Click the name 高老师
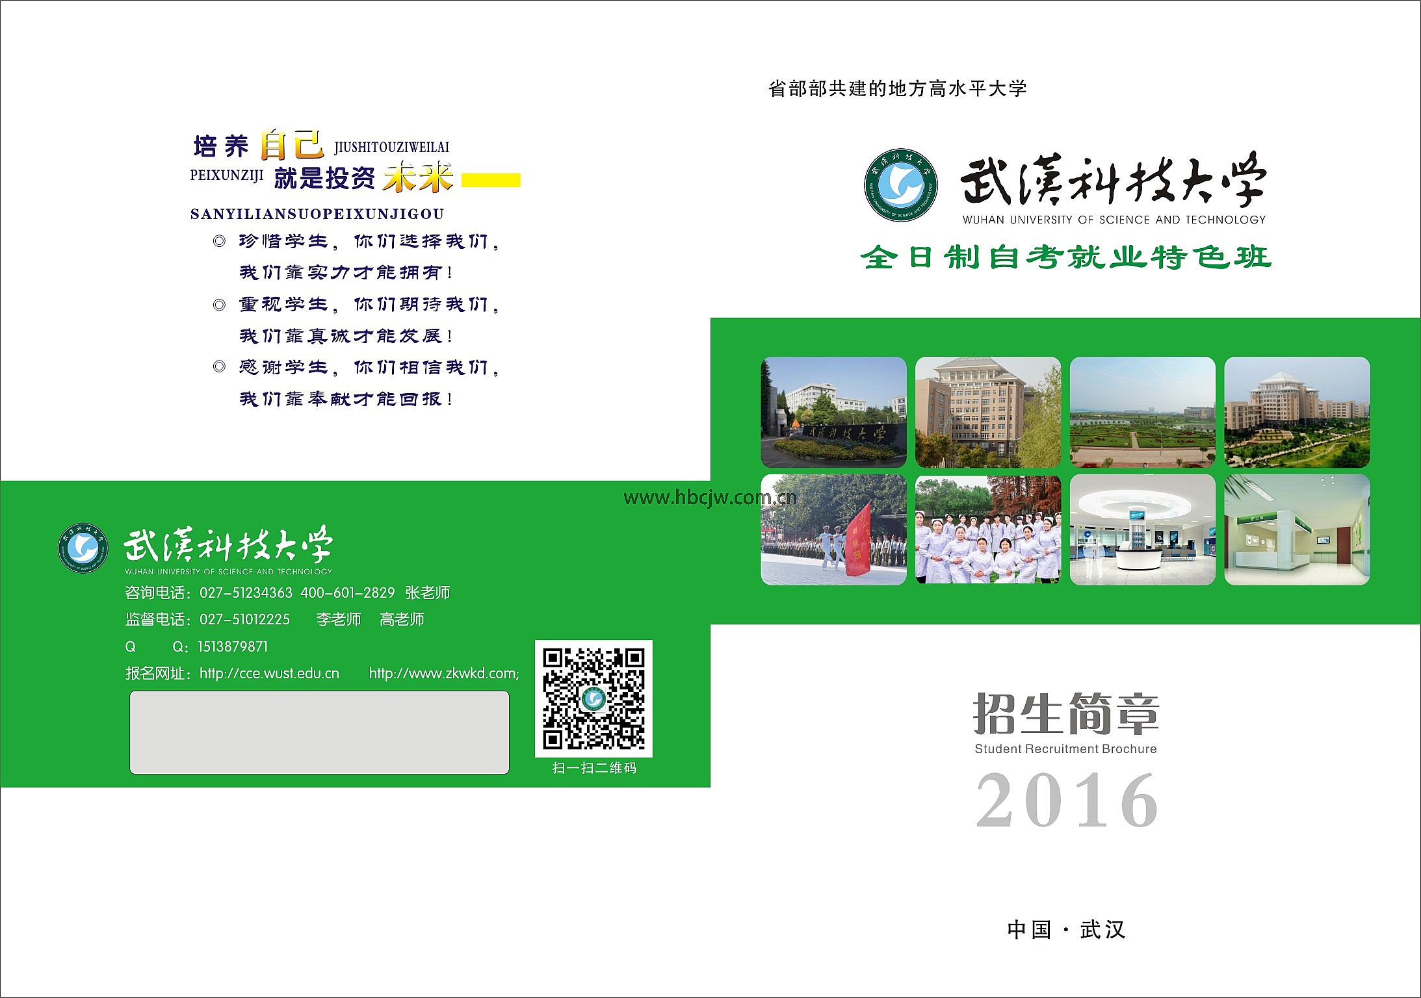Image resolution: width=1421 pixels, height=998 pixels. (x=402, y=619)
